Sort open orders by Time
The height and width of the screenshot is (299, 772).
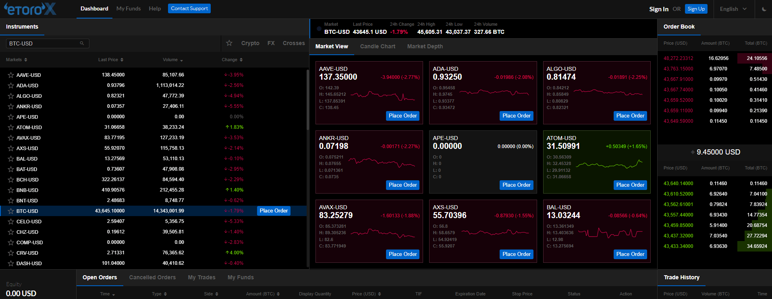point(108,294)
